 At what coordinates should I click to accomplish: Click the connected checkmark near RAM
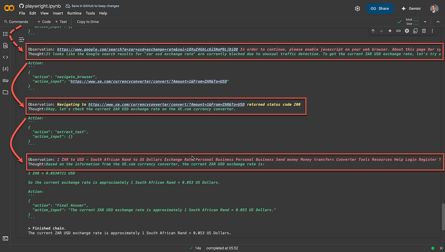pos(399,22)
